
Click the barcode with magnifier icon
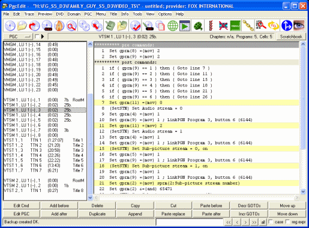tap(261, 26)
